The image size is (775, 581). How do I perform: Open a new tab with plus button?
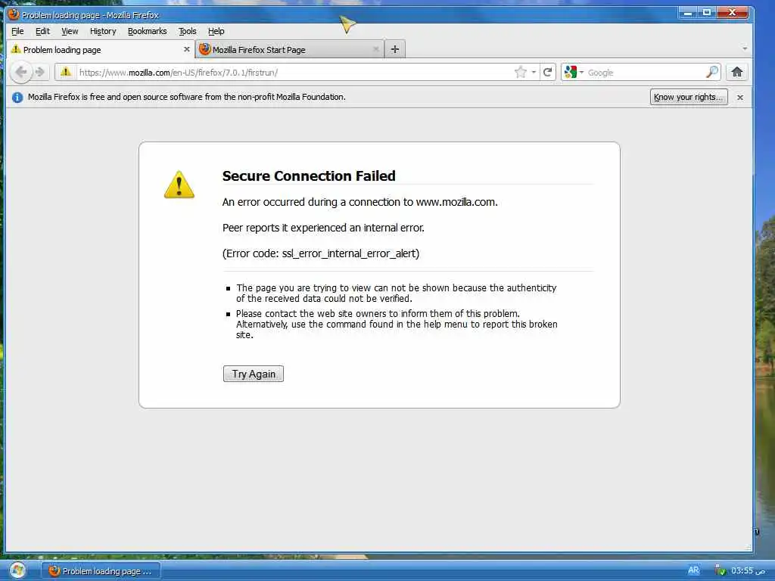coord(394,49)
